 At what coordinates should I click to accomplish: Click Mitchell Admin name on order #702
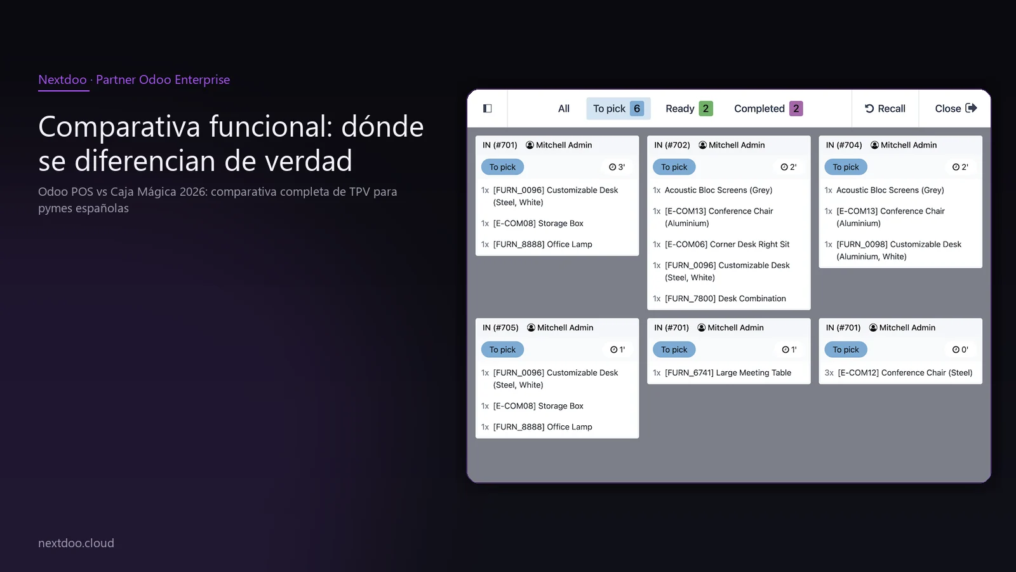pyautogui.click(x=737, y=145)
